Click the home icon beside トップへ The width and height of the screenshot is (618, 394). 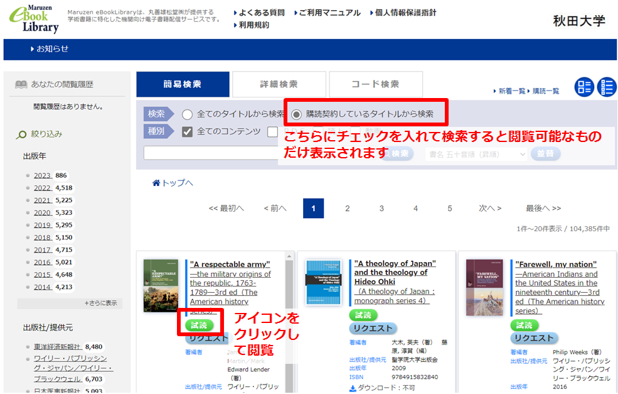coord(156,183)
